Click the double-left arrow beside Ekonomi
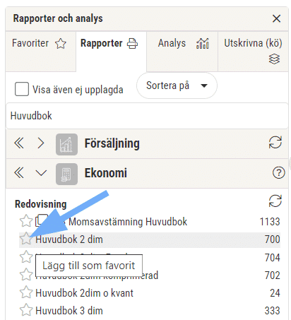Image resolution: width=291 pixels, height=320 pixels. pyautogui.click(x=19, y=172)
